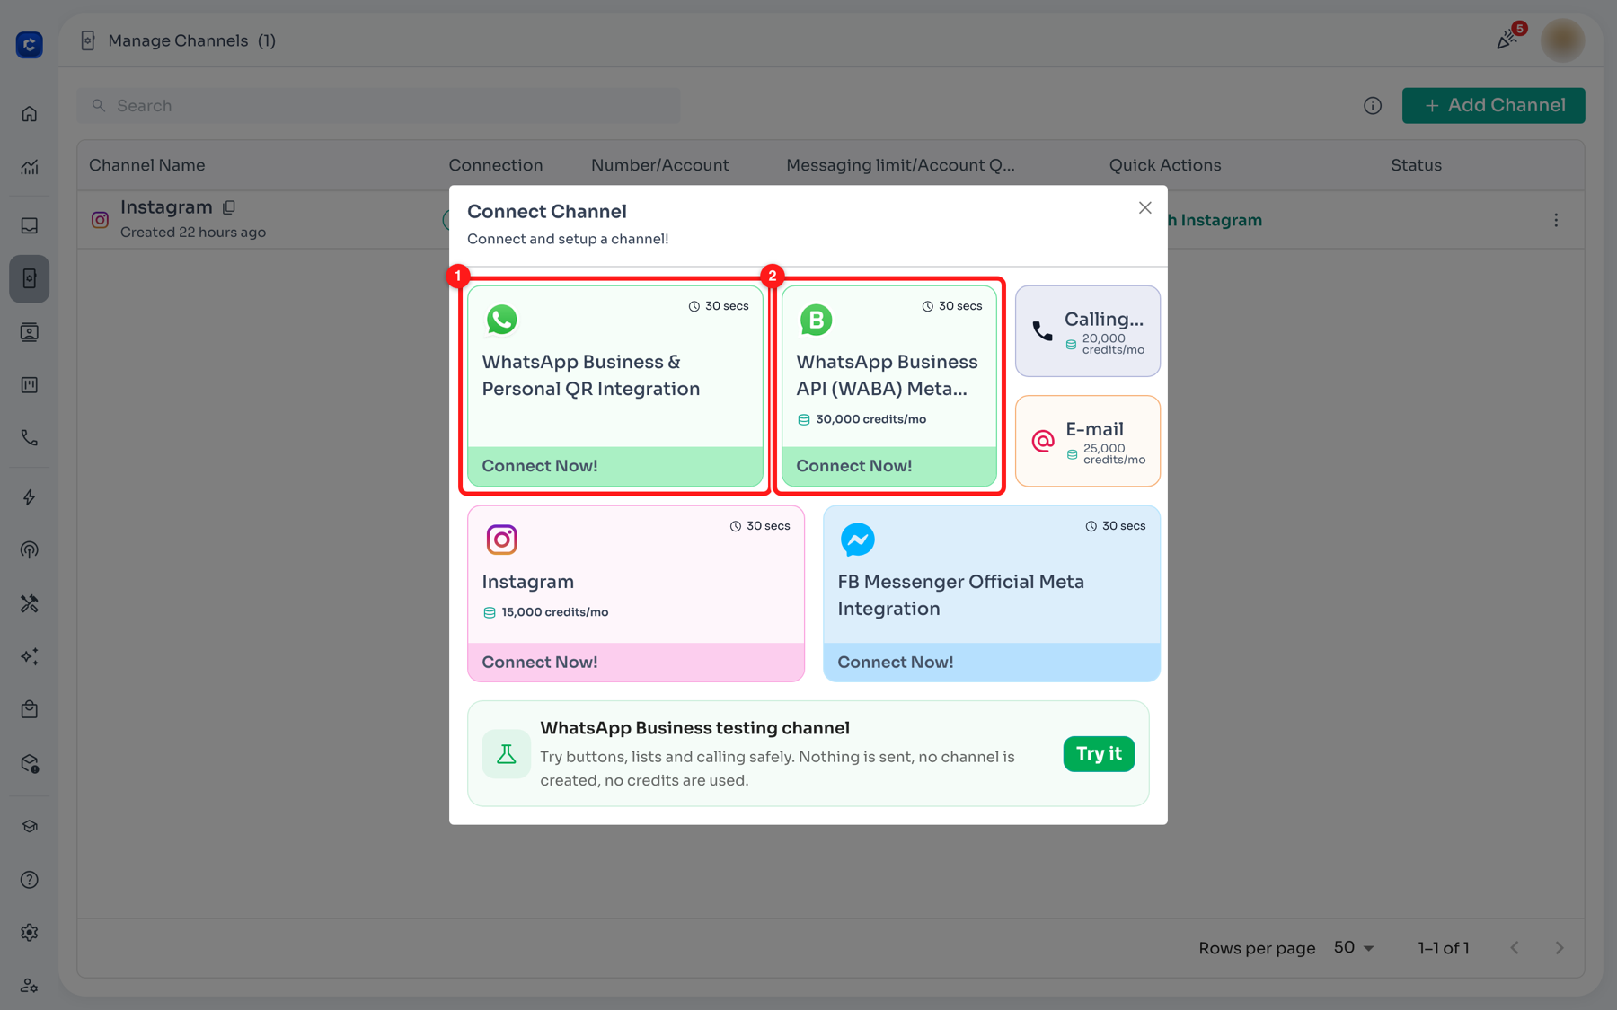
Task: Click the Messenger logo on the FB Messenger card
Action: pyautogui.click(x=857, y=539)
